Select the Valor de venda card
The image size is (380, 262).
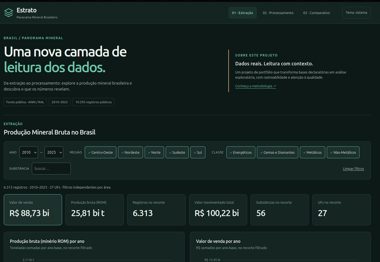pos(33,210)
